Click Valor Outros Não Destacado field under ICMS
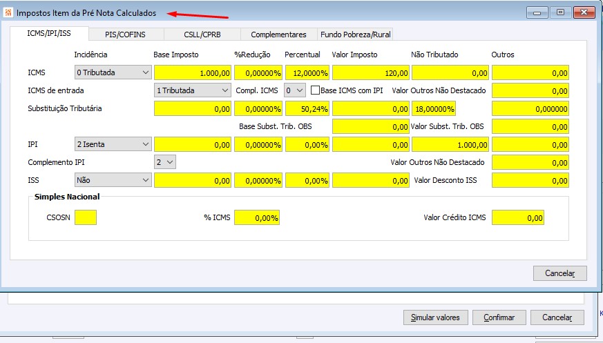 point(530,90)
